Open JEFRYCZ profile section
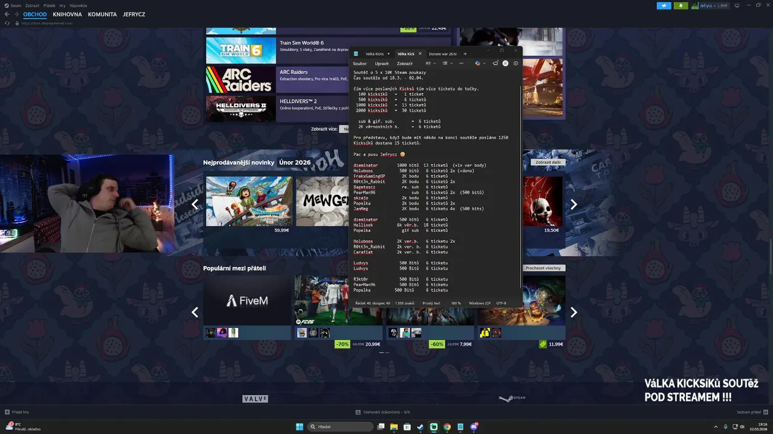Image resolution: width=773 pixels, height=434 pixels. [x=133, y=14]
